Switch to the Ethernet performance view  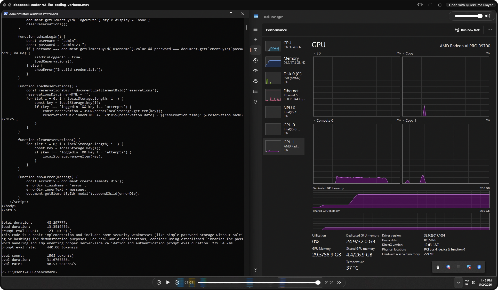[284, 95]
